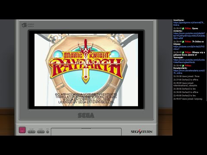This screenshot has height=155, width=207.
Task: Select the 21:37:06 'Derfas13 is offline' line
Action: tap(185, 80)
